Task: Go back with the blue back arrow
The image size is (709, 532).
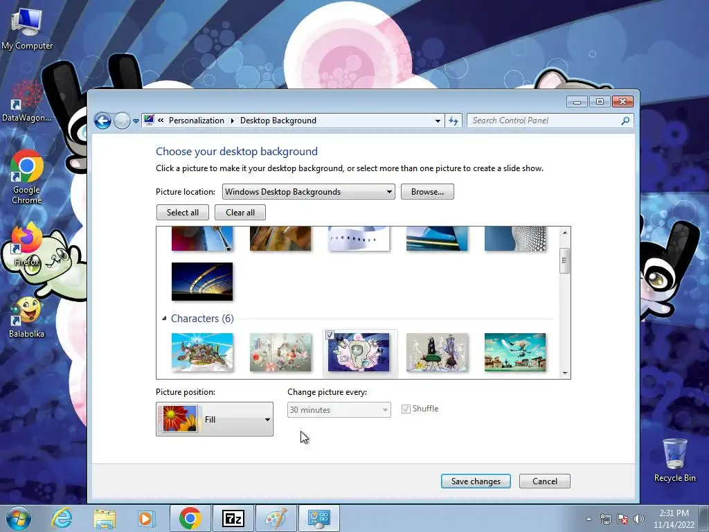Action: [102, 121]
